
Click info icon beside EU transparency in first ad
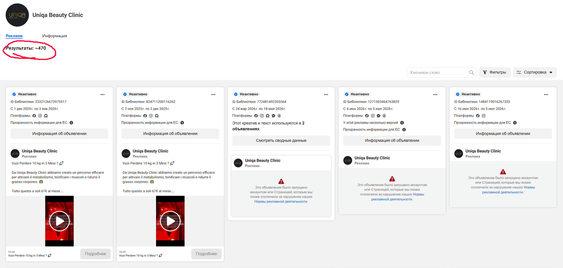click(71, 123)
